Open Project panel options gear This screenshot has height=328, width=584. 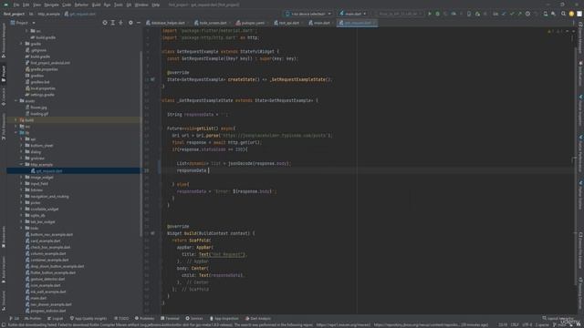130,23
